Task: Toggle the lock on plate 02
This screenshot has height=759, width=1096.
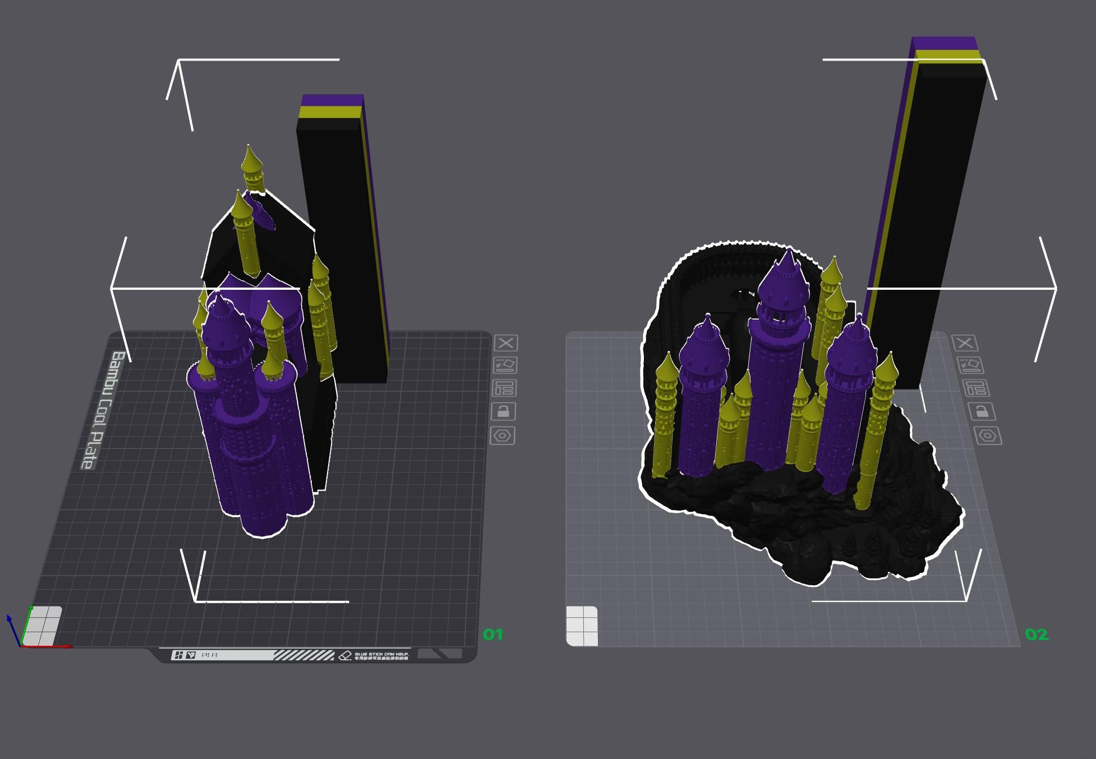Action: coord(981,411)
